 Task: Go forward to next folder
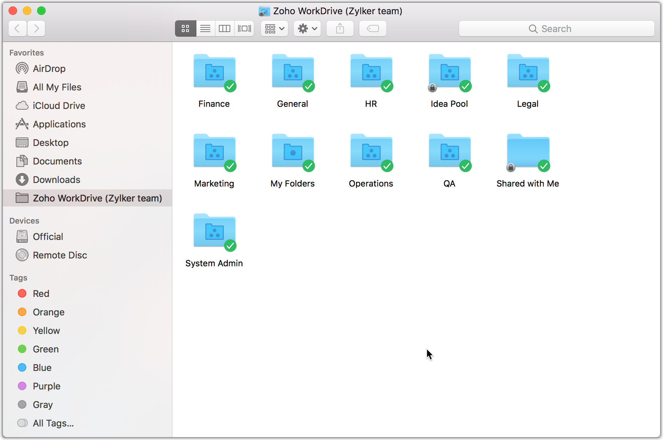click(36, 28)
